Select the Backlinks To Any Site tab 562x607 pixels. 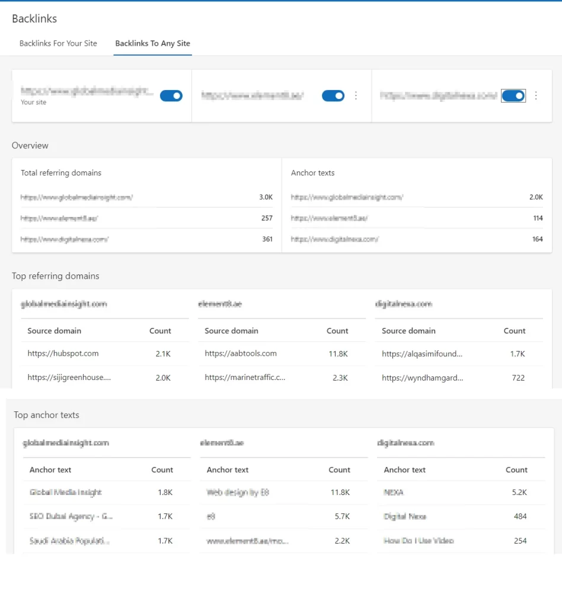(x=152, y=43)
